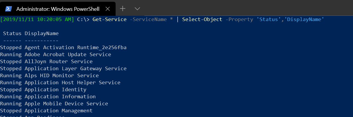This screenshot has width=353, height=117.
Task: Click the Adobe Acrobat Update Service line
Action: [x=56, y=54]
